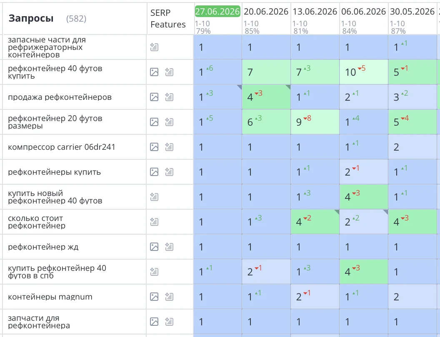The height and width of the screenshot is (337, 440).
Task: Open query запчасти для рефконтейнера
Action: (39, 321)
